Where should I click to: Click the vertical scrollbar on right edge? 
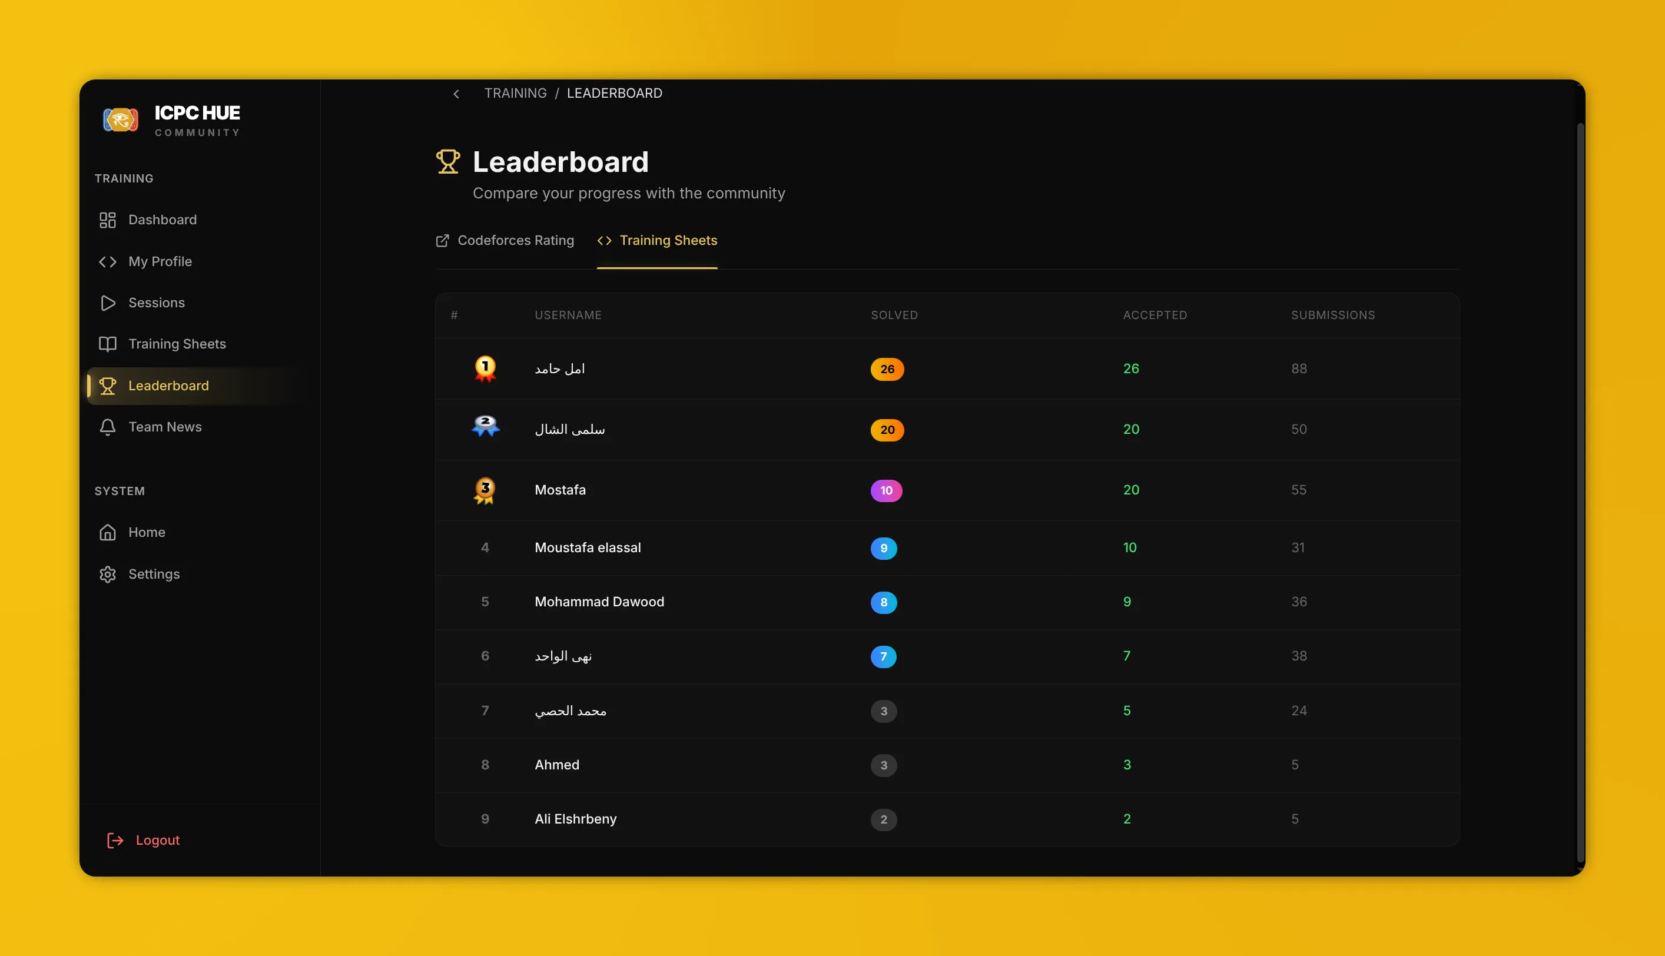pyautogui.click(x=1580, y=493)
